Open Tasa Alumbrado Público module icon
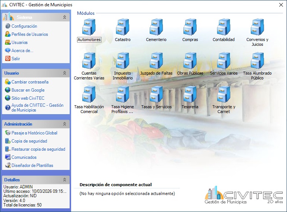 coord(257,61)
